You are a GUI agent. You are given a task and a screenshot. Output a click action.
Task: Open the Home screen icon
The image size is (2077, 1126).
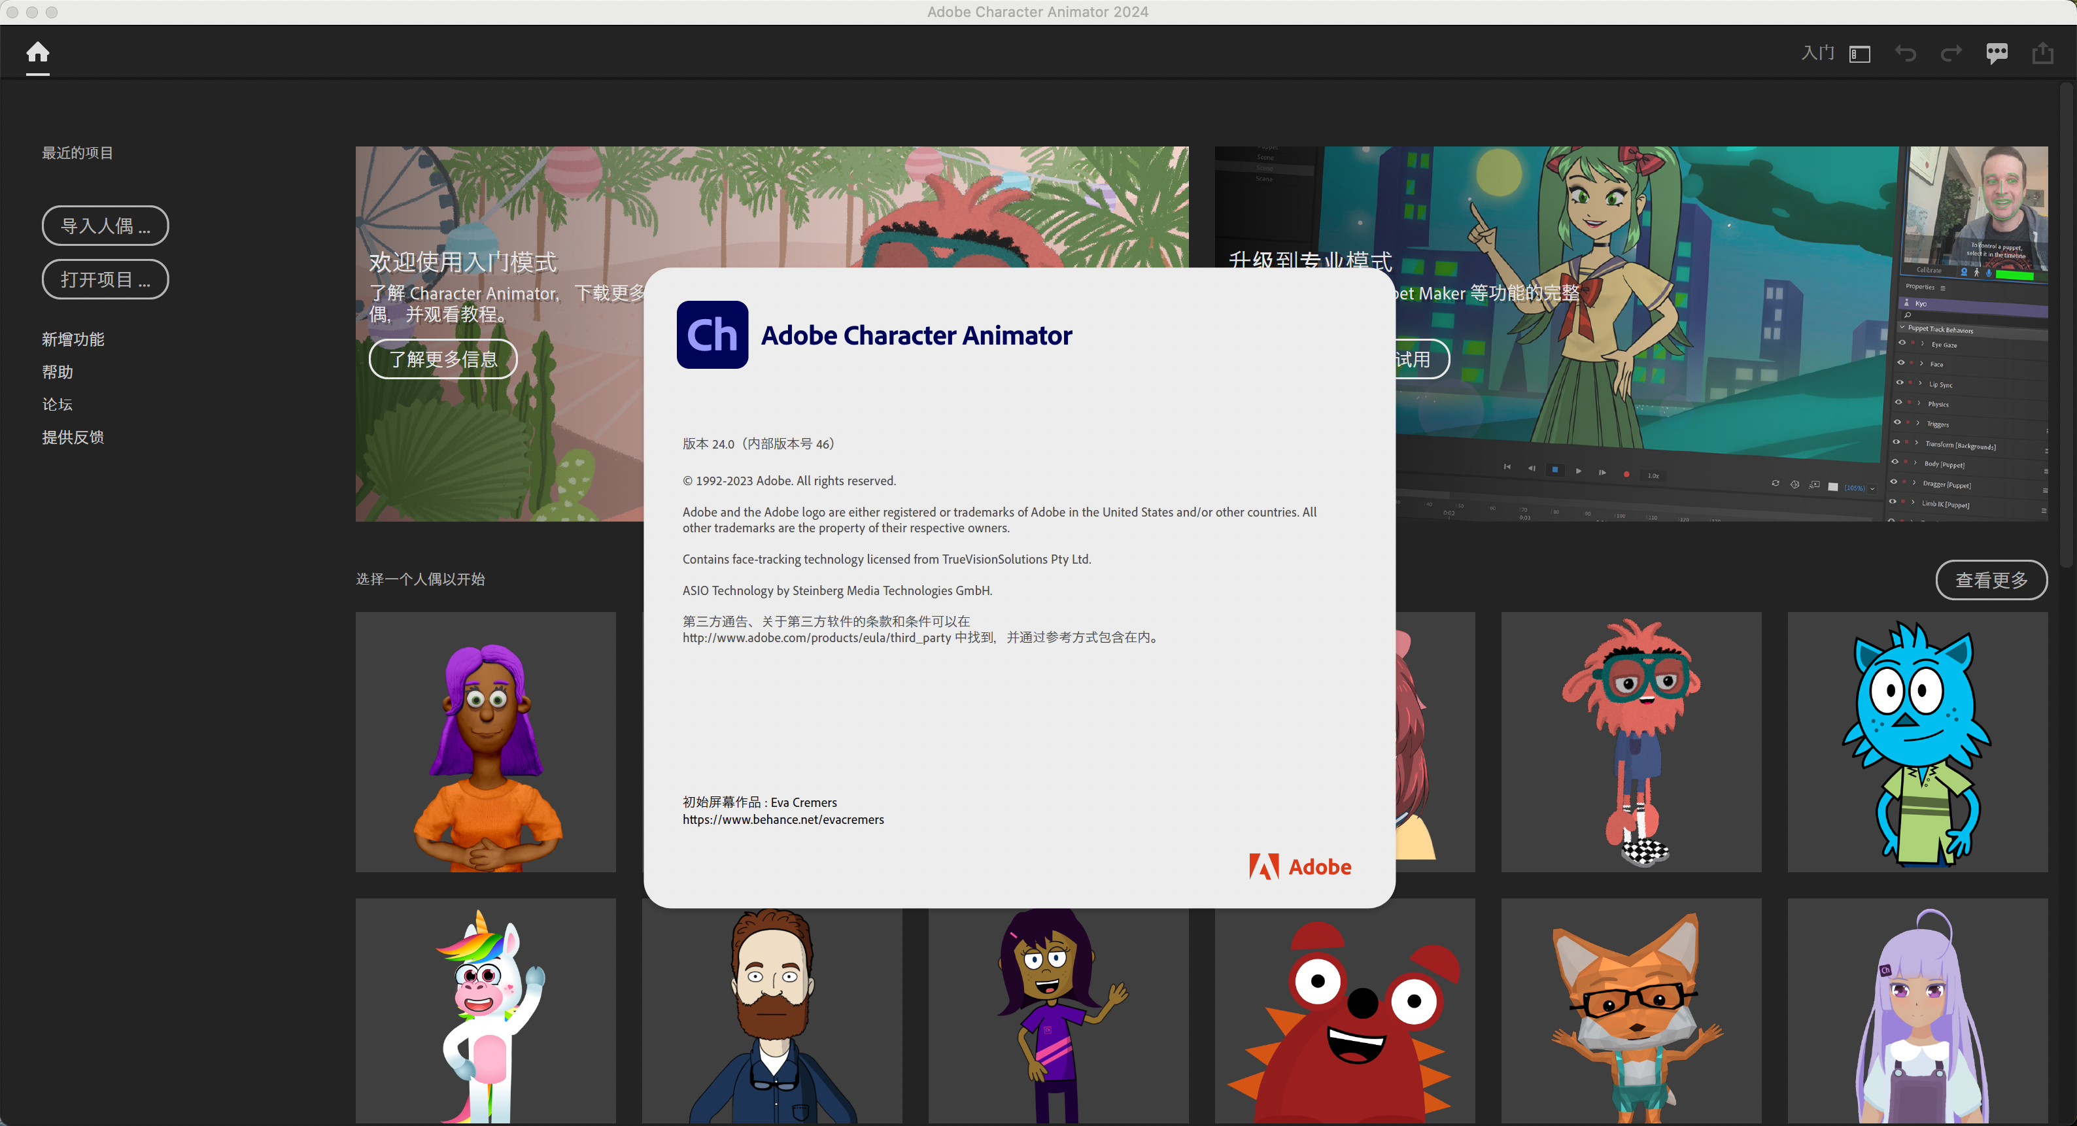point(38,52)
